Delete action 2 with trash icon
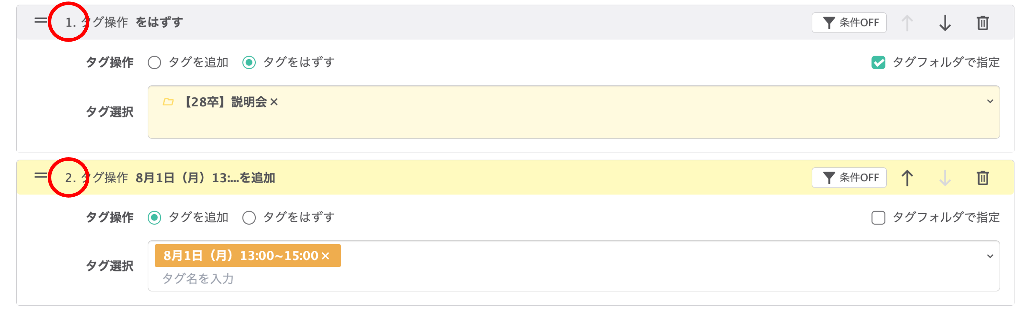This screenshot has height=311, width=1030. click(983, 178)
